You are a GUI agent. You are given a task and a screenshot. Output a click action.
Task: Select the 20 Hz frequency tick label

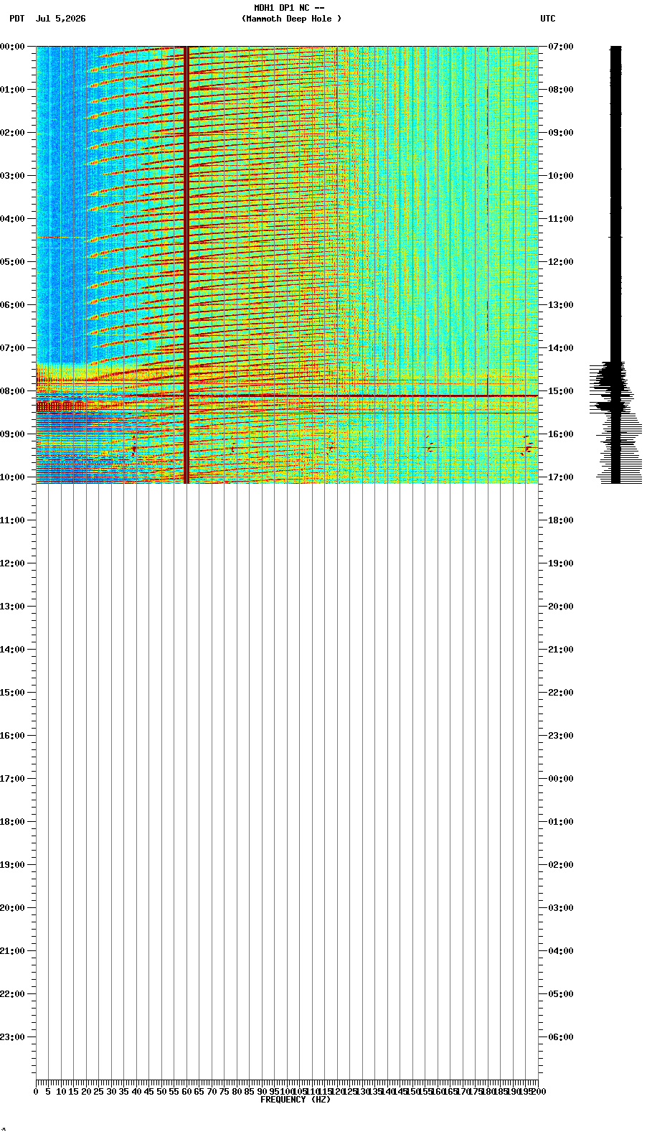pos(86,1092)
